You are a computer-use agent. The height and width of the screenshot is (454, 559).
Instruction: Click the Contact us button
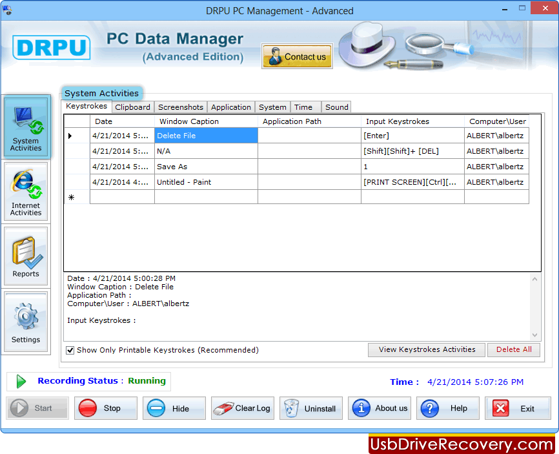(297, 56)
